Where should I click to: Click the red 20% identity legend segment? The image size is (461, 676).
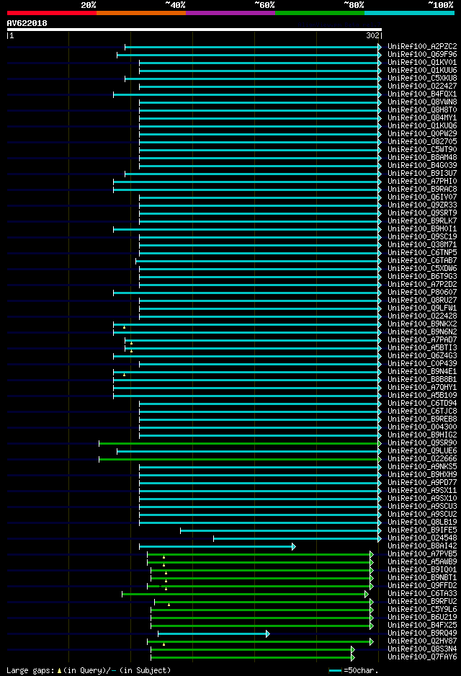coord(52,13)
